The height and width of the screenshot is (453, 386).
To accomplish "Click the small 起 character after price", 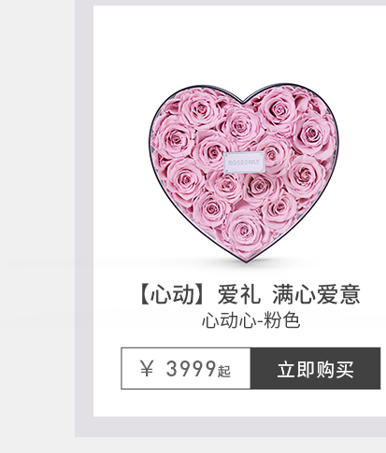I will (x=224, y=372).
